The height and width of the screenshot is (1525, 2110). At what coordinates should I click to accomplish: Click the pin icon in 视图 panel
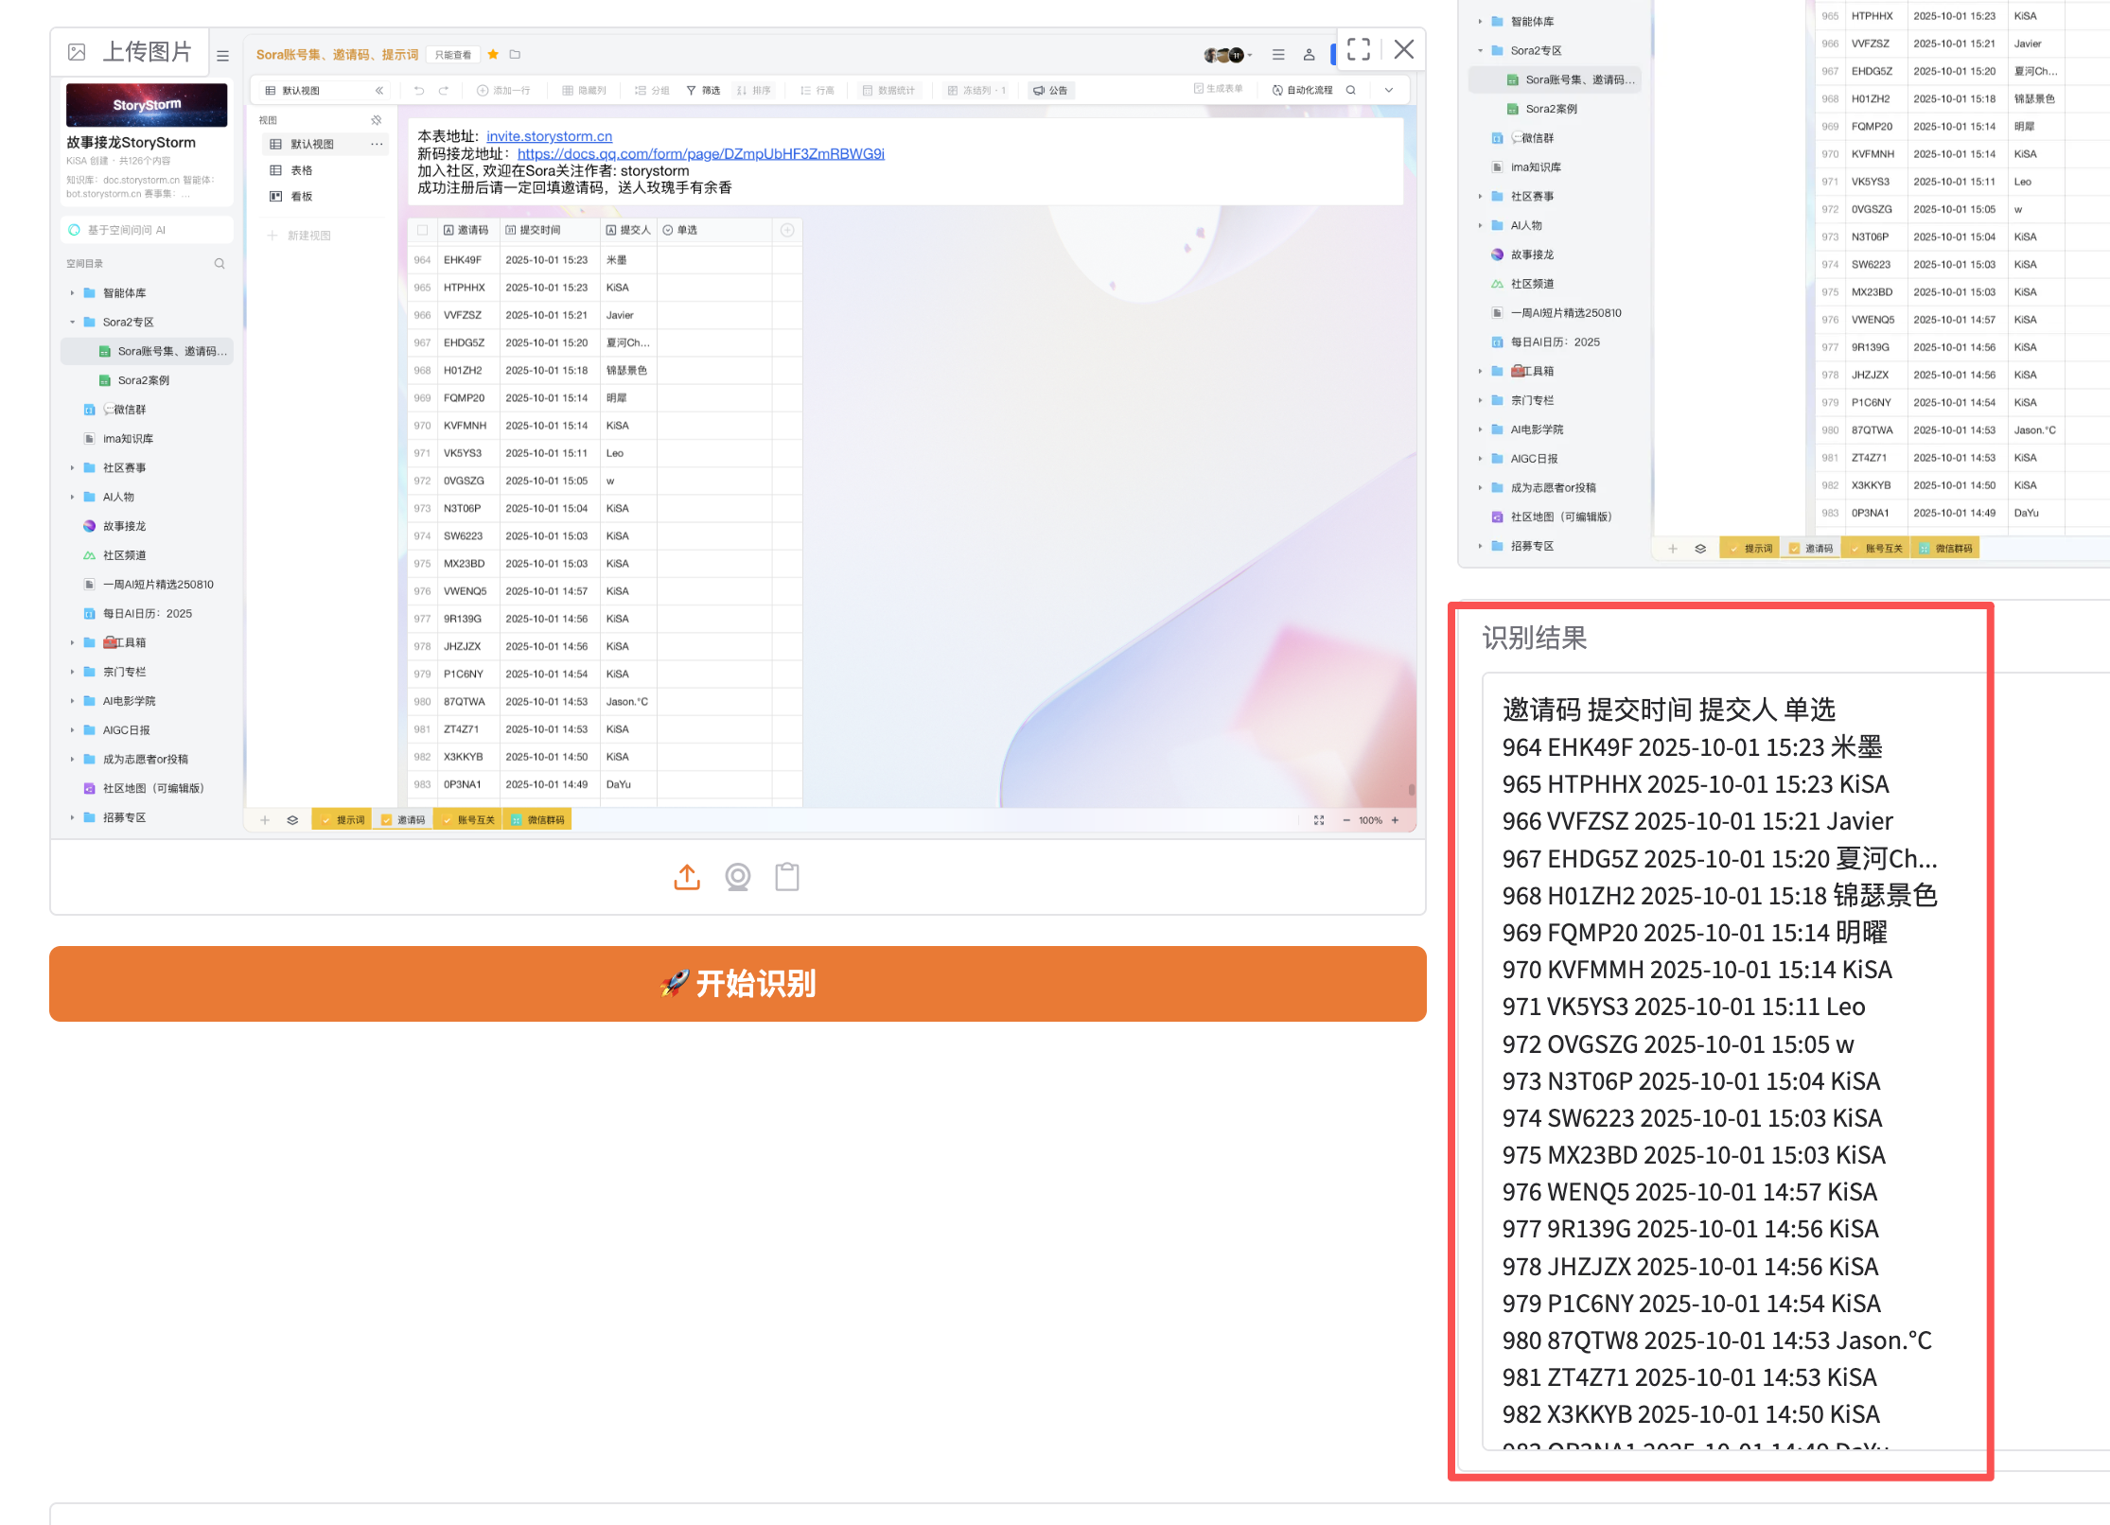click(376, 120)
